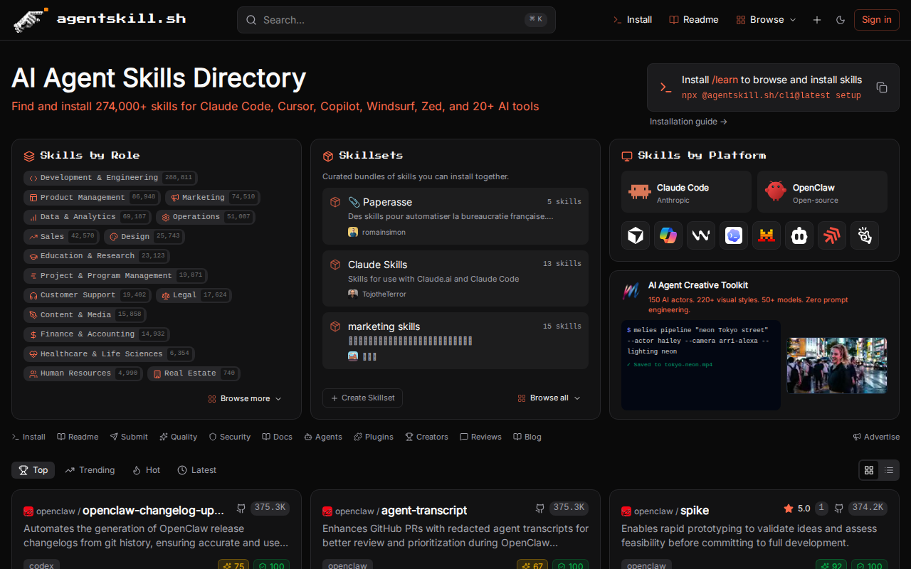Open the Operations role tag
Viewport: 911px width, 569px height.
[x=205, y=217]
